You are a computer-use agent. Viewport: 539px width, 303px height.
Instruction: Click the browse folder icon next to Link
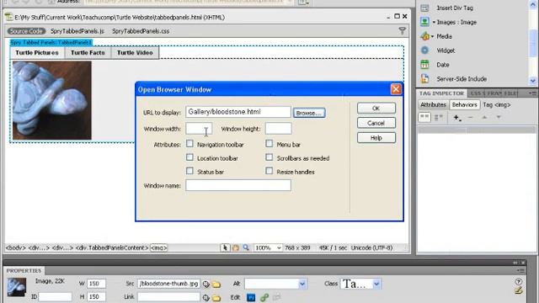point(216,297)
